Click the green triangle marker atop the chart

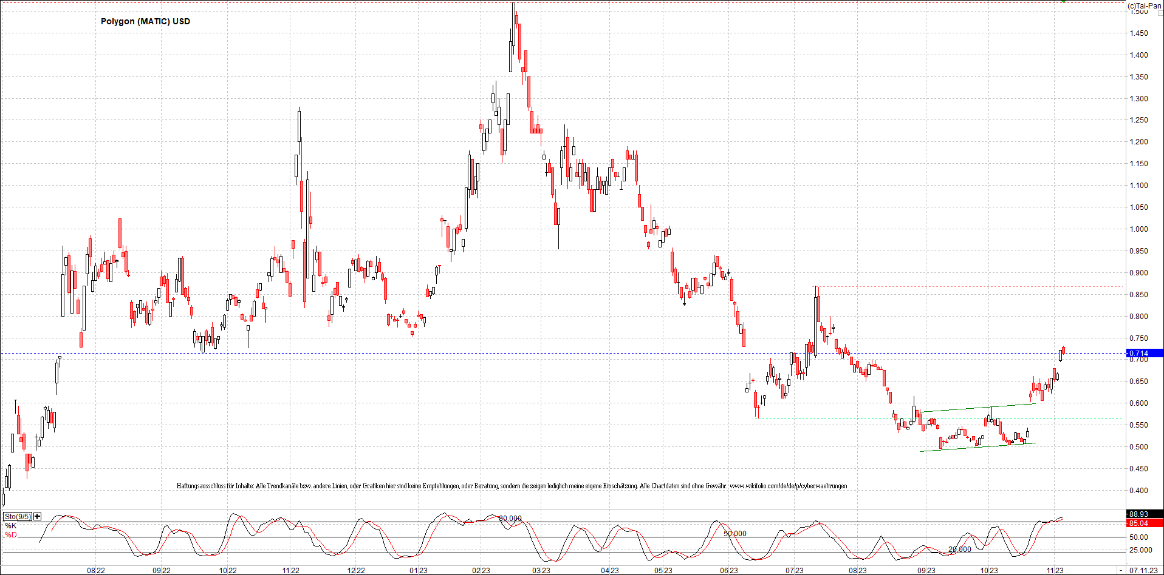click(x=1063, y=2)
